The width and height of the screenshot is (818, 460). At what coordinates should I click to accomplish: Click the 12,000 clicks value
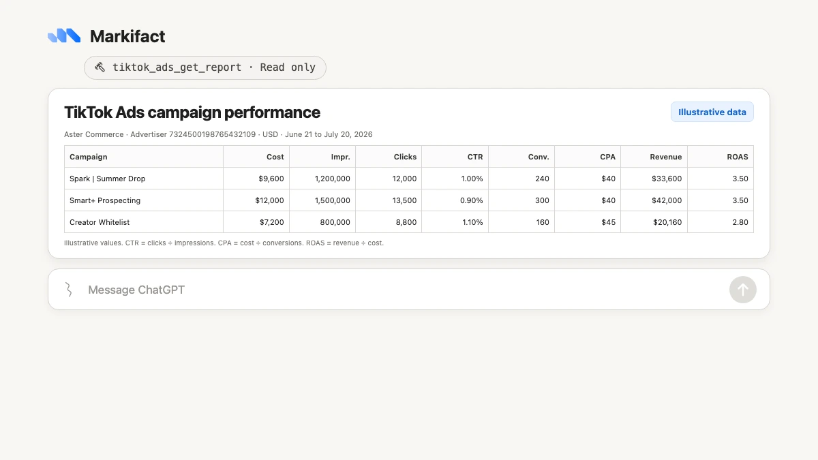(x=404, y=179)
